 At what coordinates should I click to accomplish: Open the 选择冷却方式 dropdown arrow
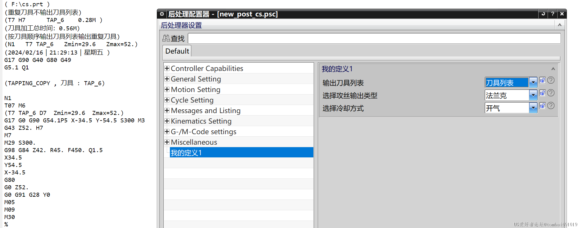(533, 108)
